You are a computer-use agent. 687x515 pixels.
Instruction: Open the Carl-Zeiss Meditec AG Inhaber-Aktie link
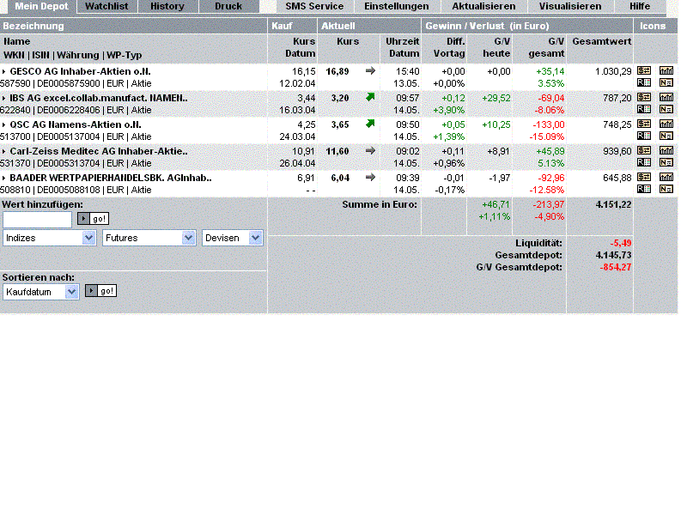[99, 152]
